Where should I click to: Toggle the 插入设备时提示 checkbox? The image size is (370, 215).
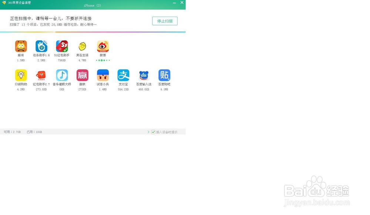pos(153,132)
